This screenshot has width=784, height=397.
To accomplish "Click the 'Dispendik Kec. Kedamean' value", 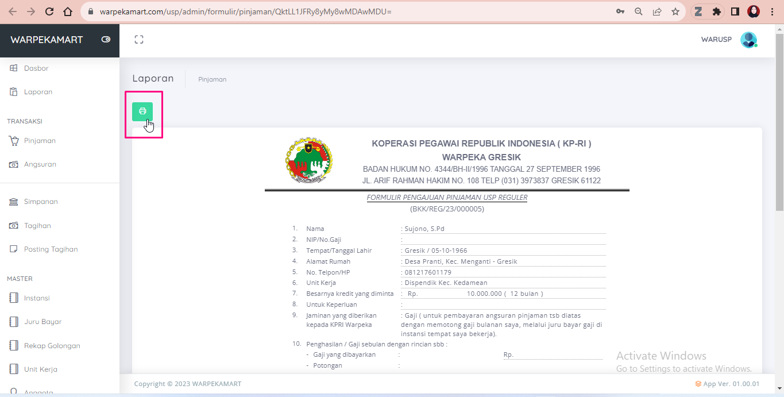I will [x=446, y=283].
